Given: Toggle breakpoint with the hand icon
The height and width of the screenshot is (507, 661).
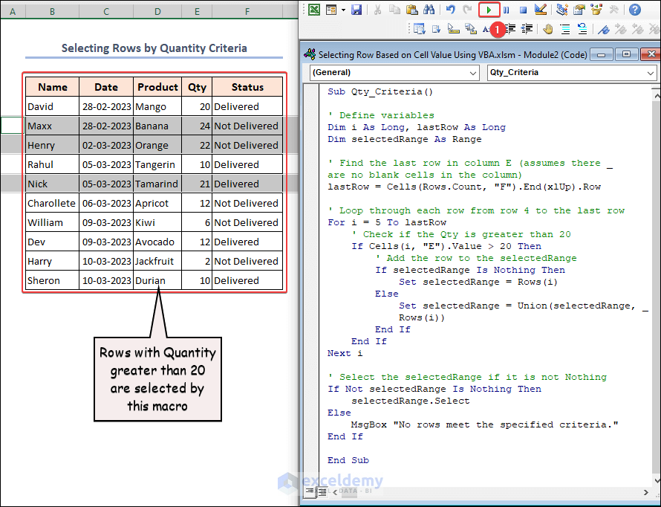Looking at the screenshot, I should 548,29.
